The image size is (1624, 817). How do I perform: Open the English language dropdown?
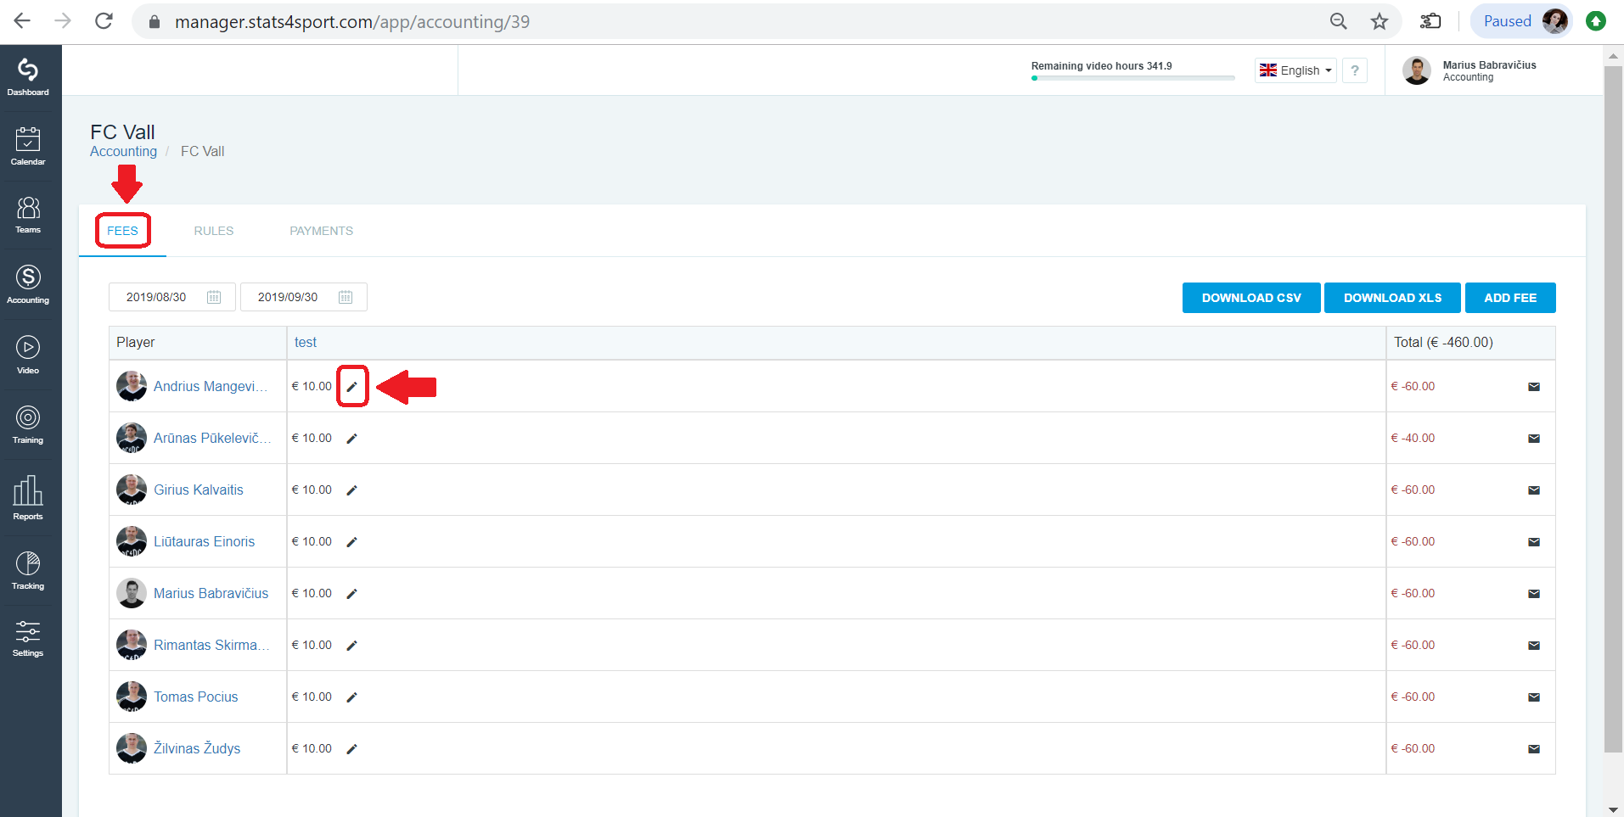1295,70
